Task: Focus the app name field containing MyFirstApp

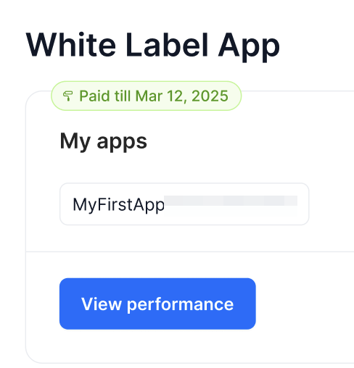Action: coord(184,204)
